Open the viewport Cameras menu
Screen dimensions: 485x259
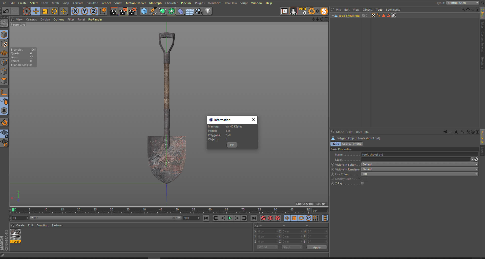coord(31,19)
